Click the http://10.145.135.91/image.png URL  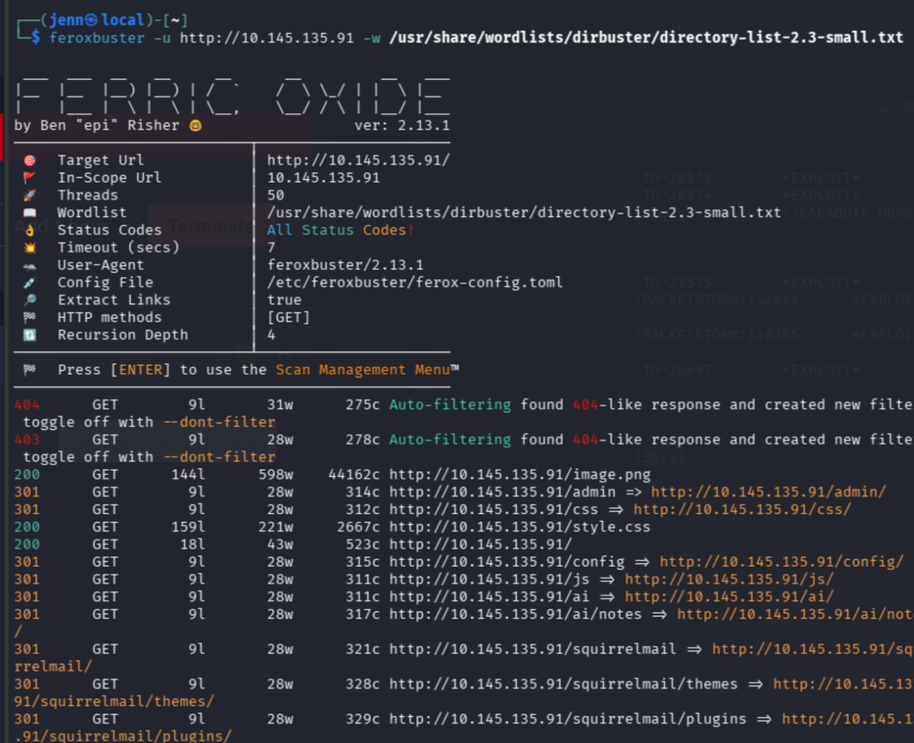click(520, 474)
